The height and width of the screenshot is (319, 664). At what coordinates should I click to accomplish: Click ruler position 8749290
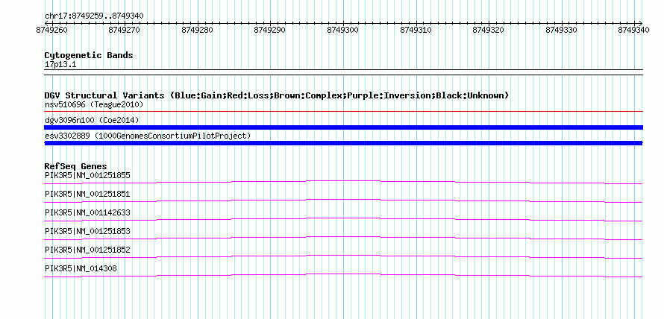[x=270, y=30]
